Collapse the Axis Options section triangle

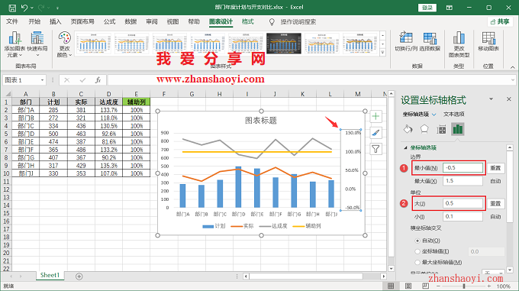click(x=405, y=147)
